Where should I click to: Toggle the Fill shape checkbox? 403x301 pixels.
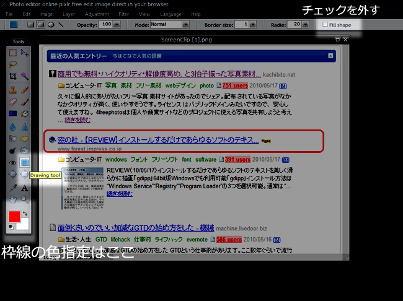325,25
